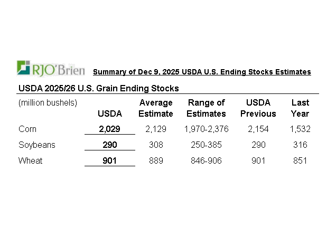Image resolution: width=336 pixels, height=227 pixels.
Task: Click the Corn row label
Action: (27, 129)
